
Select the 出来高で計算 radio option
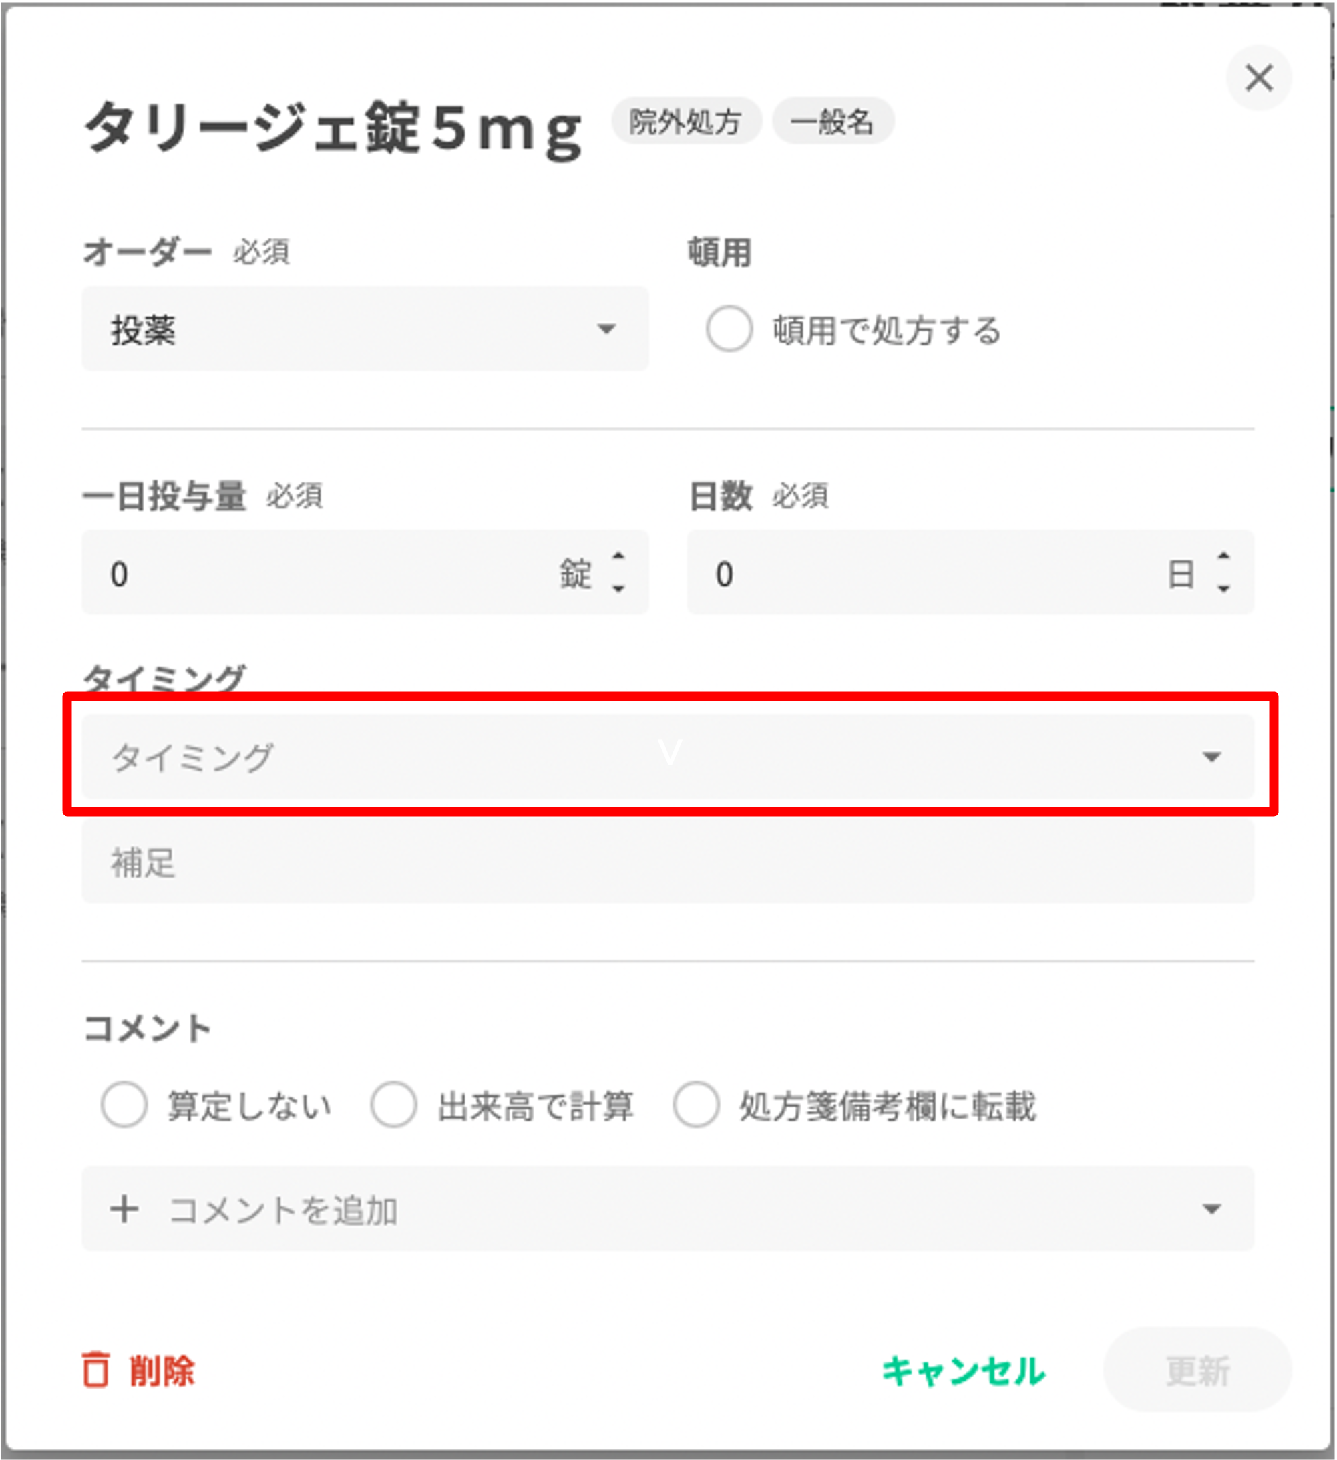393,1105
